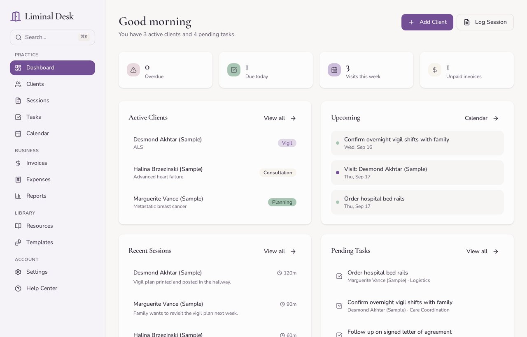Open upcoming Order hospital bed rails item
This screenshot has width=527, height=337.
(x=417, y=202)
